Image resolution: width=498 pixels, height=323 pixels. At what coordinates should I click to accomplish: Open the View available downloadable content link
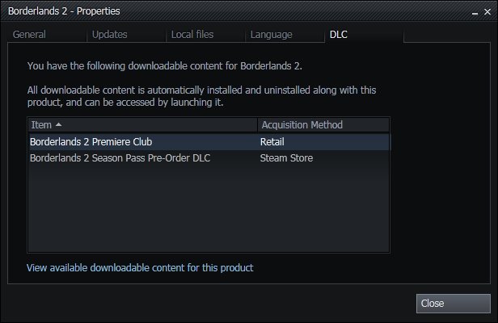[x=140, y=267]
